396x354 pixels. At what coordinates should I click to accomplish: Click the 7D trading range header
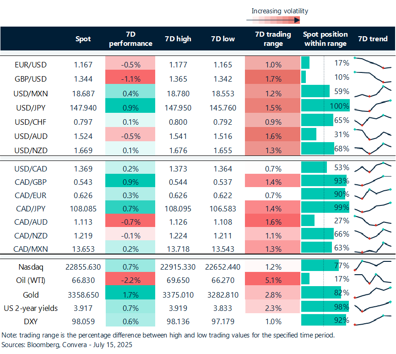273,39
